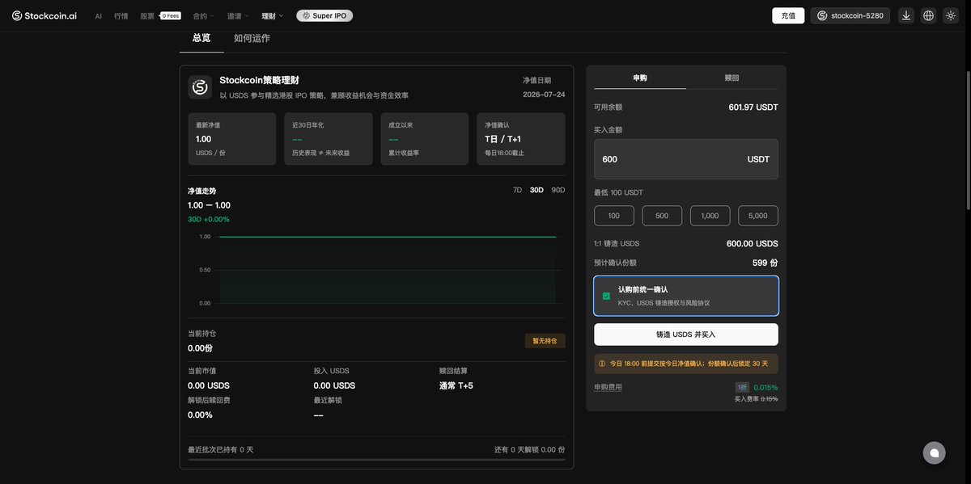This screenshot has width=971, height=484.
Task: Open the 行情 menu item
Action: (121, 15)
